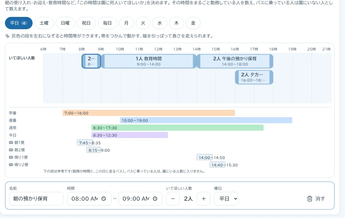Image resolution: width=347 pixels, height=218 pixels.
Task: Open the clock picker for end time
Action: (x=155, y=199)
